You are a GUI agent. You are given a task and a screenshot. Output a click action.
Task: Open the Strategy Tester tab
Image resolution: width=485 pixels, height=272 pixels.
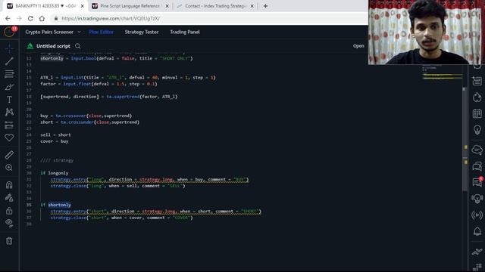click(142, 32)
